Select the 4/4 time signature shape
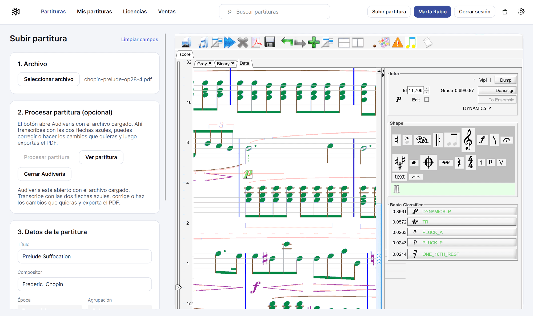 [x=471, y=162]
